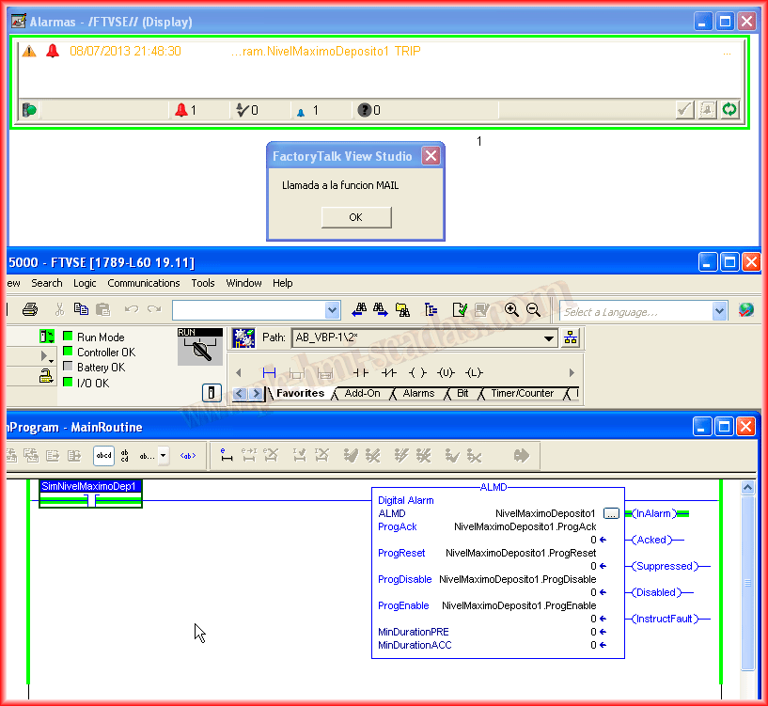Add an output energize coil instruction
Viewport: 768px width, 706px height.
(x=417, y=373)
